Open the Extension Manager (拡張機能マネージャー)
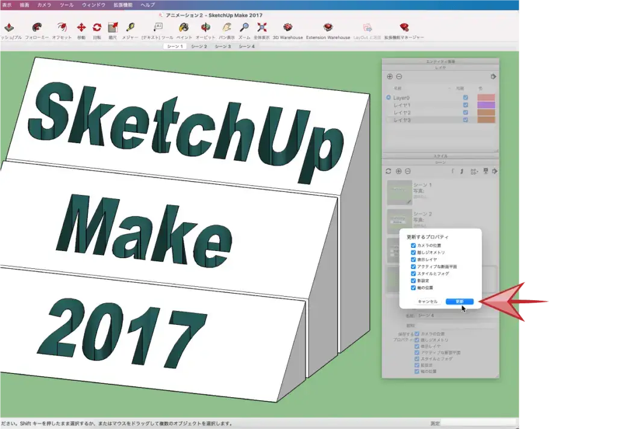Viewport: 617px width, 429px height. click(x=404, y=28)
